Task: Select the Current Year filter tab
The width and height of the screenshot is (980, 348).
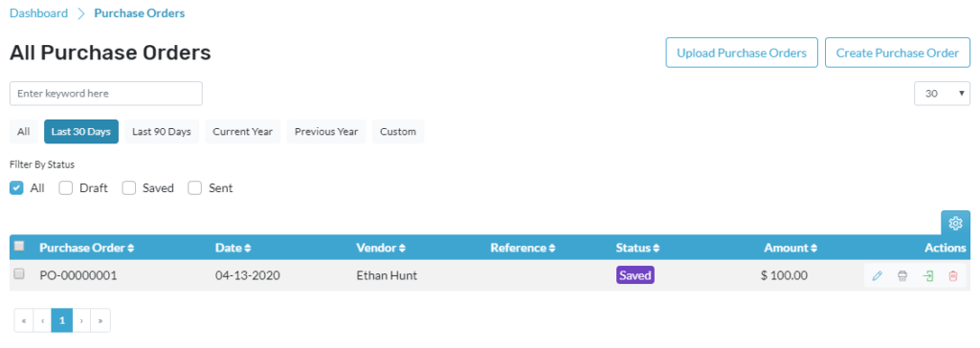Action: click(x=242, y=132)
